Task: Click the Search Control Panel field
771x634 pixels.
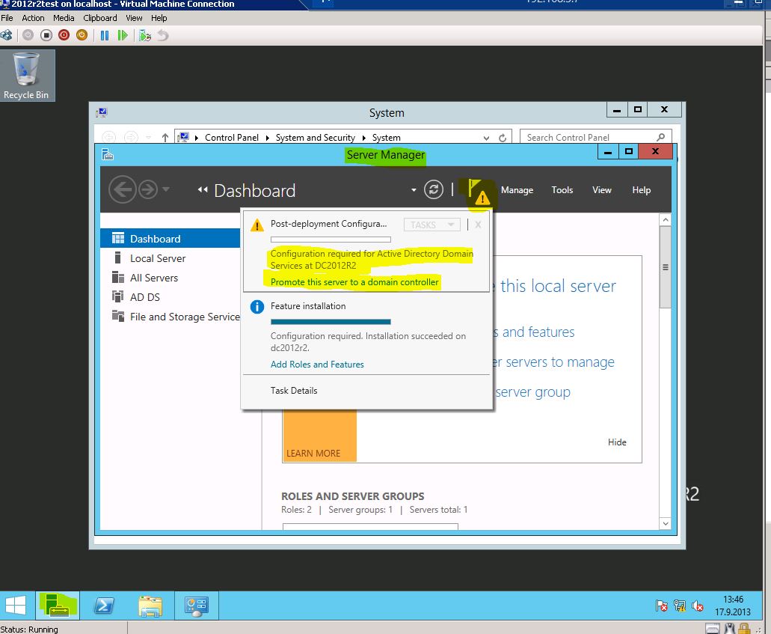Action: tap(595, 137)
